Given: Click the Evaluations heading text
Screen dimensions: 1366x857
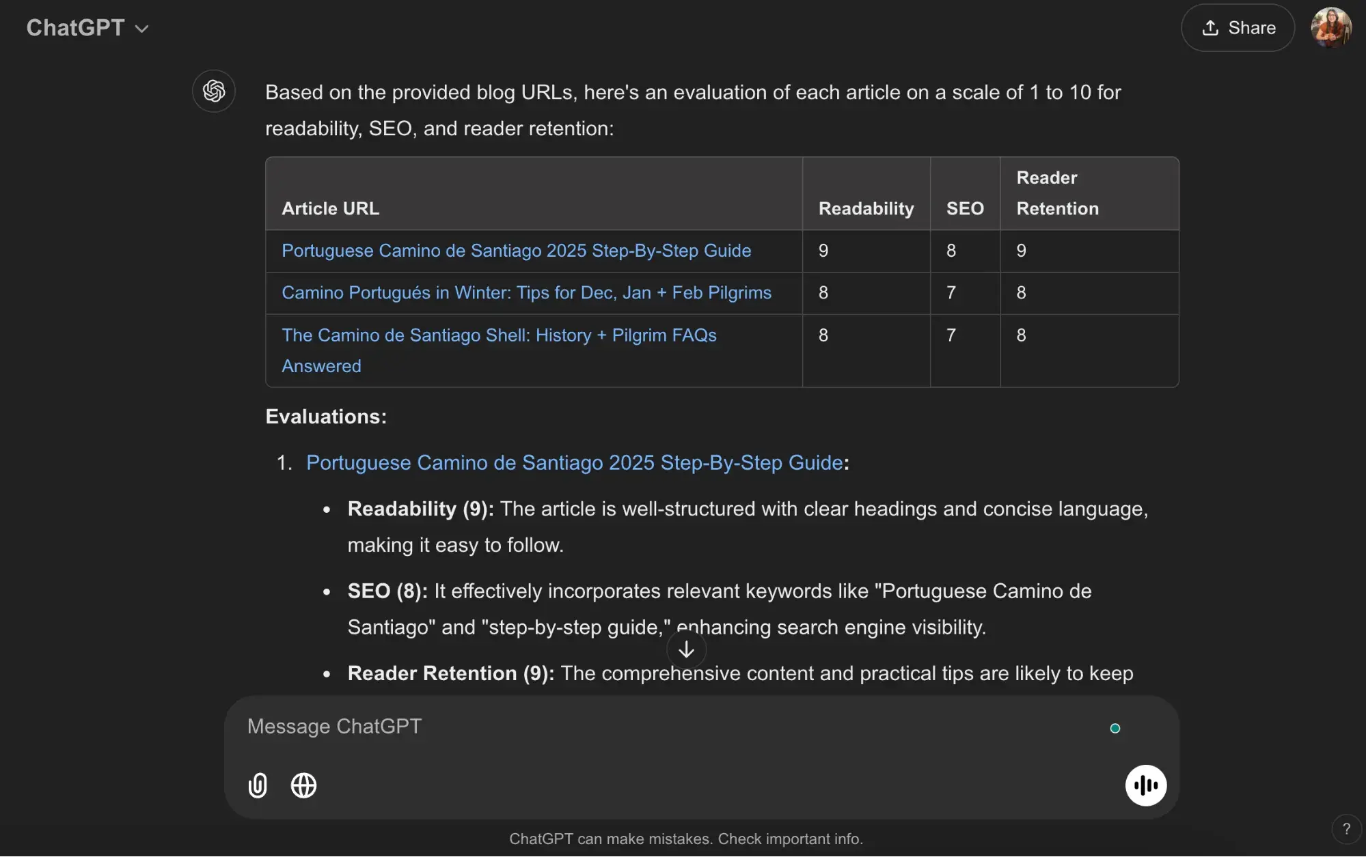Looking at the screenshot, I should (x=326, y=417).
